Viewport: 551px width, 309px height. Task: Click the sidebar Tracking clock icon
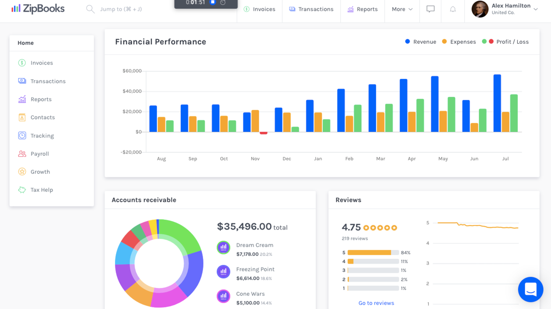point(22,136)
